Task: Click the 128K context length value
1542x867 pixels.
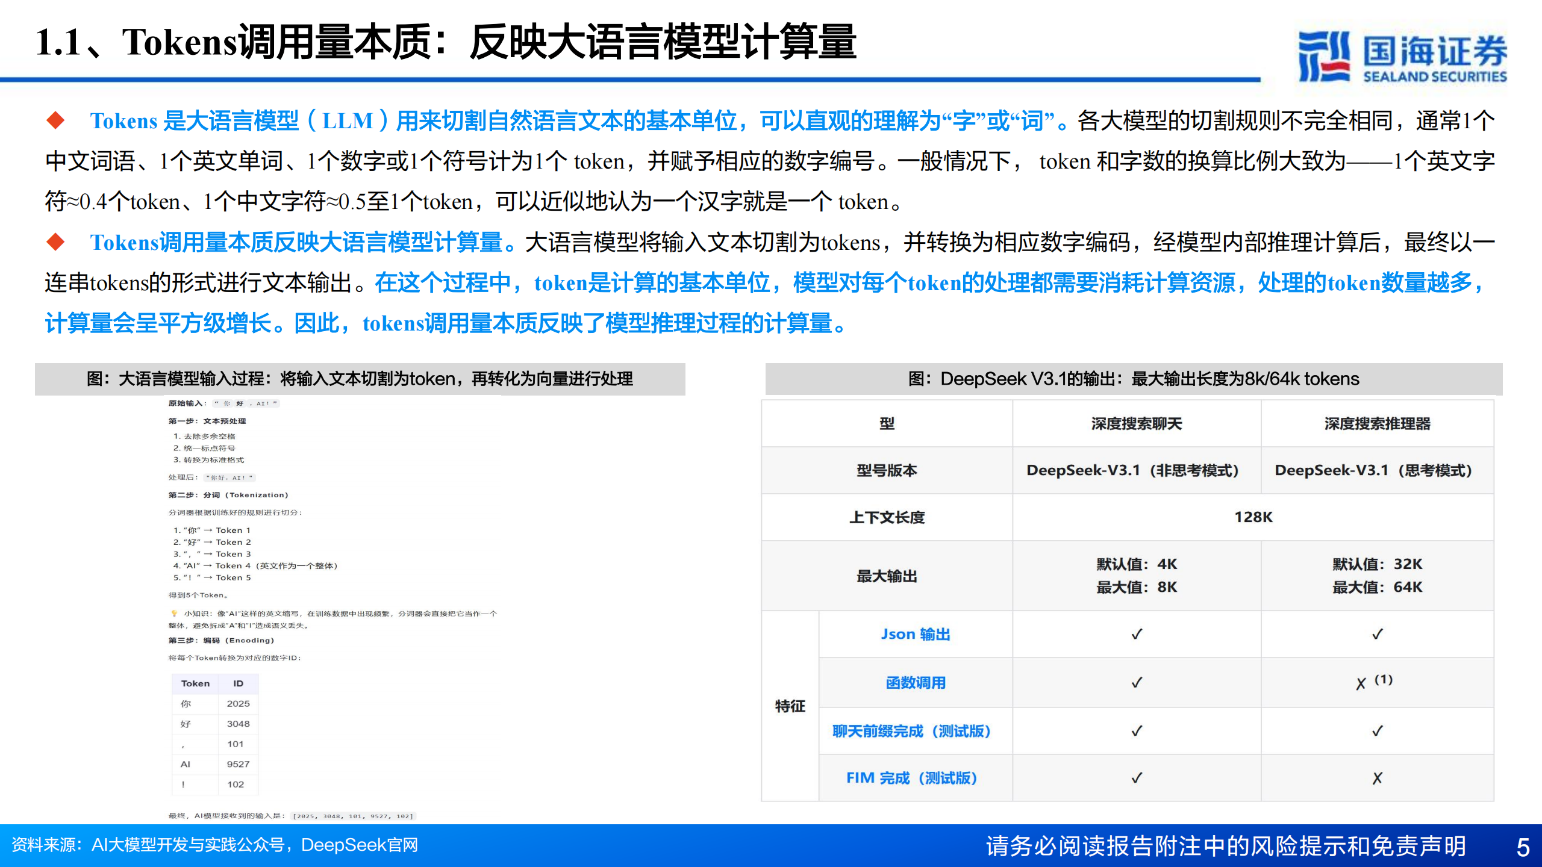Action: click(x=1253, y=517)
